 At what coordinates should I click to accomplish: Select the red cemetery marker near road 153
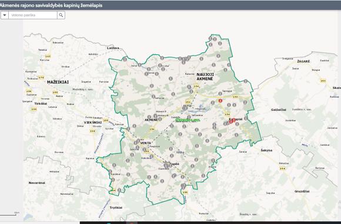220,101
